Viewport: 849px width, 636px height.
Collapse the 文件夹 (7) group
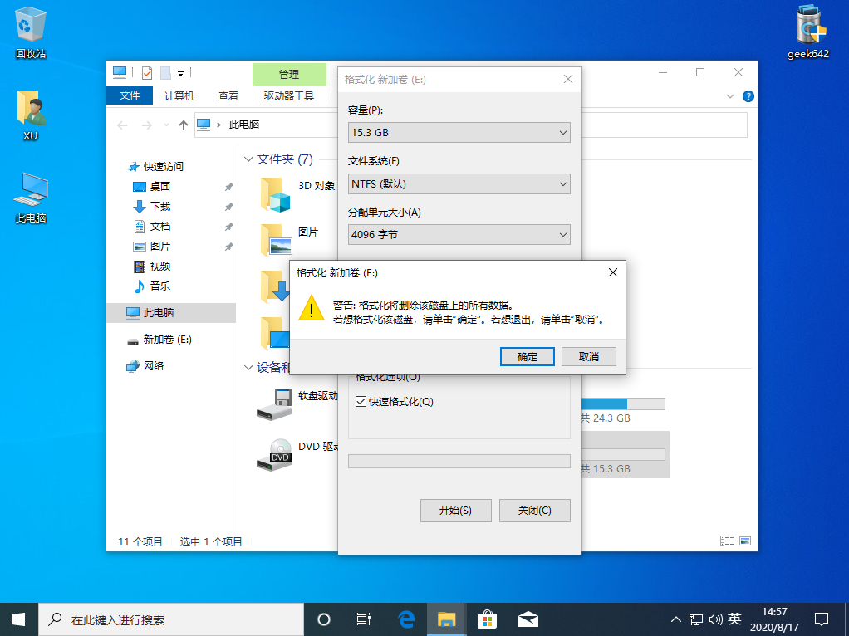pyautogui.click(x=248, y=159)
